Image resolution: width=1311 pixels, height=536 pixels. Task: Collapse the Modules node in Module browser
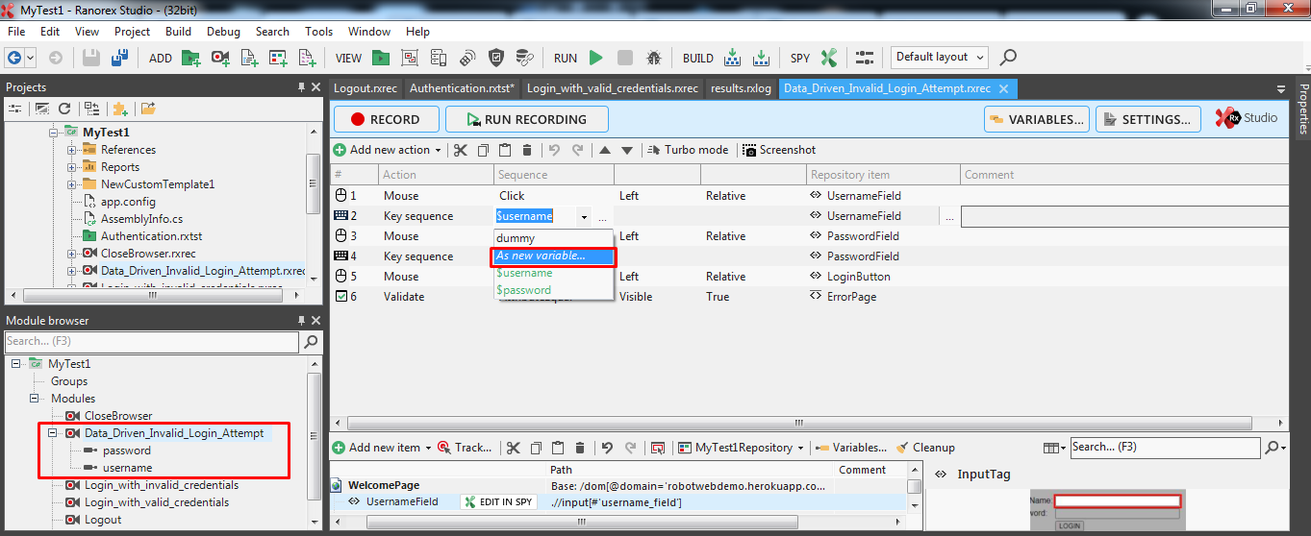[35, 399]
